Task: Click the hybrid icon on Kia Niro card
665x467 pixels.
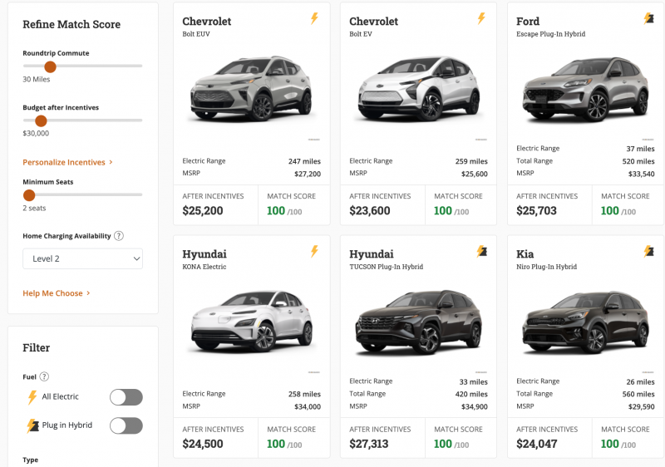Action: click(648, 251)
